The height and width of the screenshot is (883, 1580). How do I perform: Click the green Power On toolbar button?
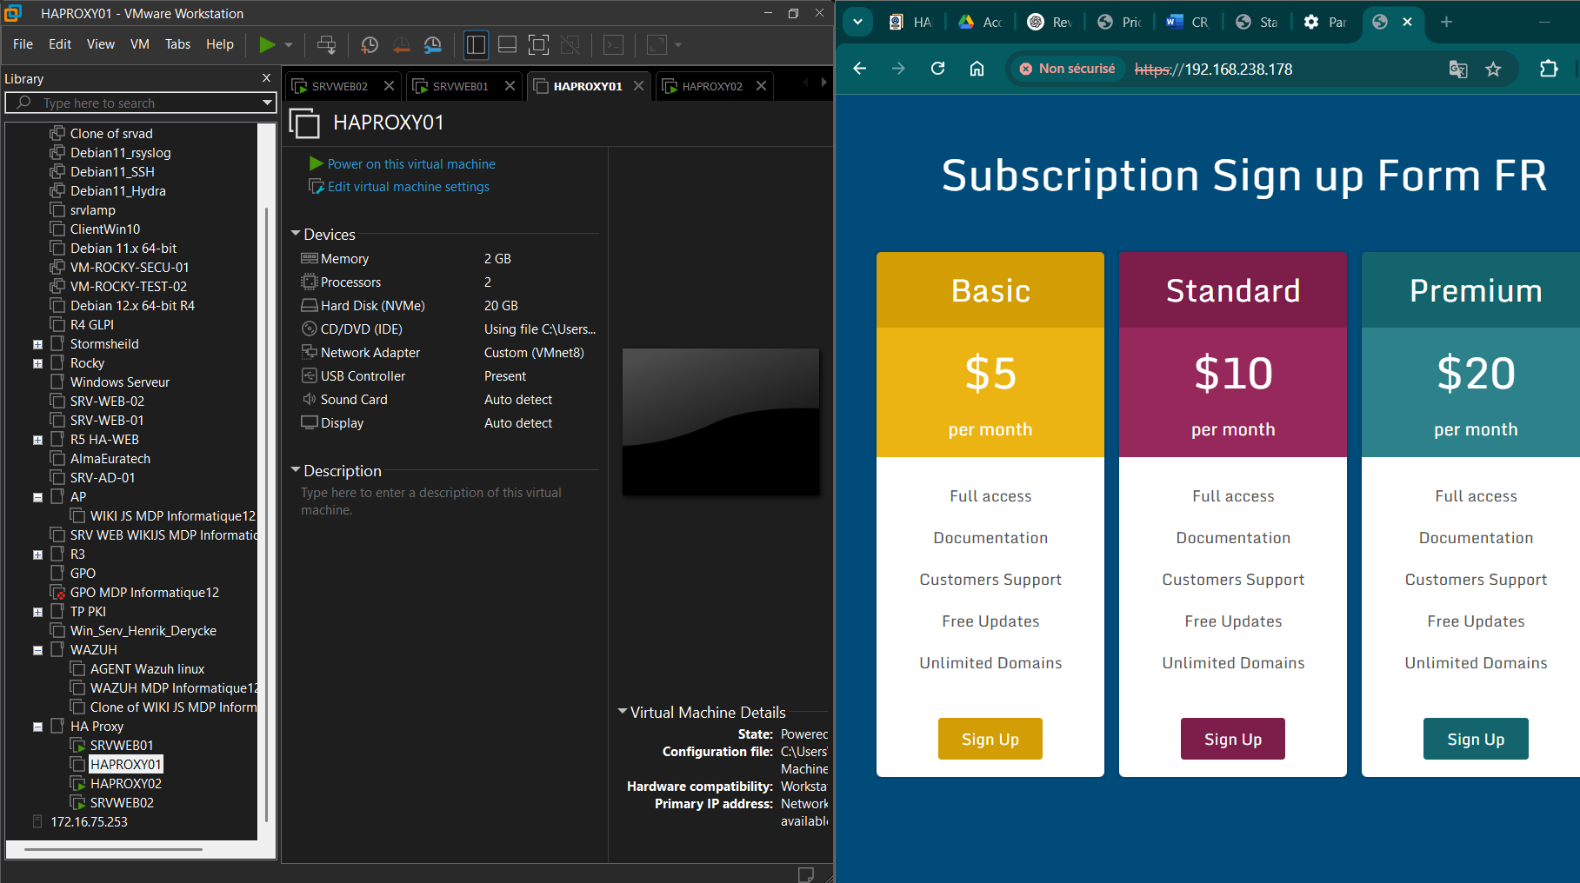267,44
